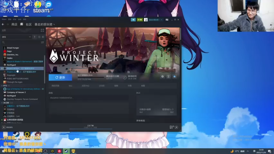Toggle Project Winter favorite star
Viewport: 274px width, 154px height.
pos(174,76)
